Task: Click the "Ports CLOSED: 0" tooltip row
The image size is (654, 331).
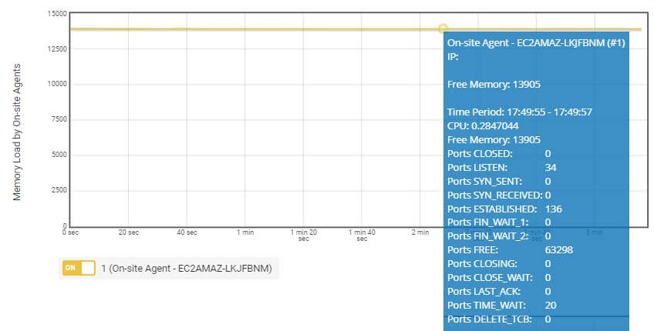Action: [499, 154]
